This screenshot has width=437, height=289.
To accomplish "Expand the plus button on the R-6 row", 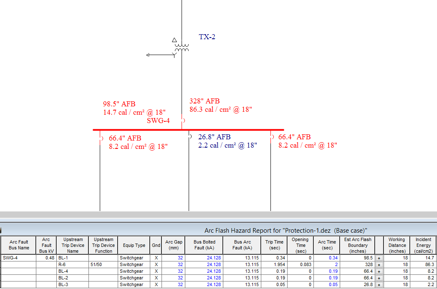I will click(x=379, y=264).
